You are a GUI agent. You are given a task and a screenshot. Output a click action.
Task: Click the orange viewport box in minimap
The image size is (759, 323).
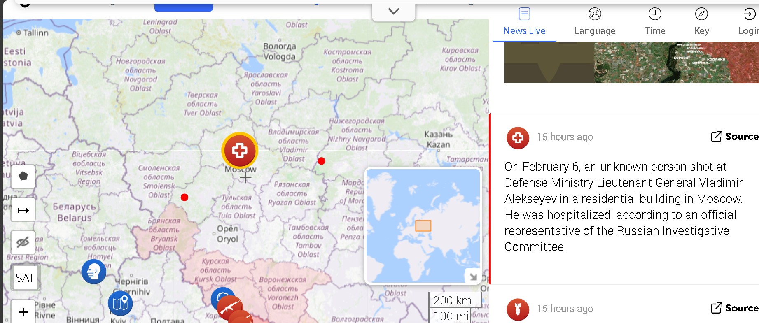point(423,226)
